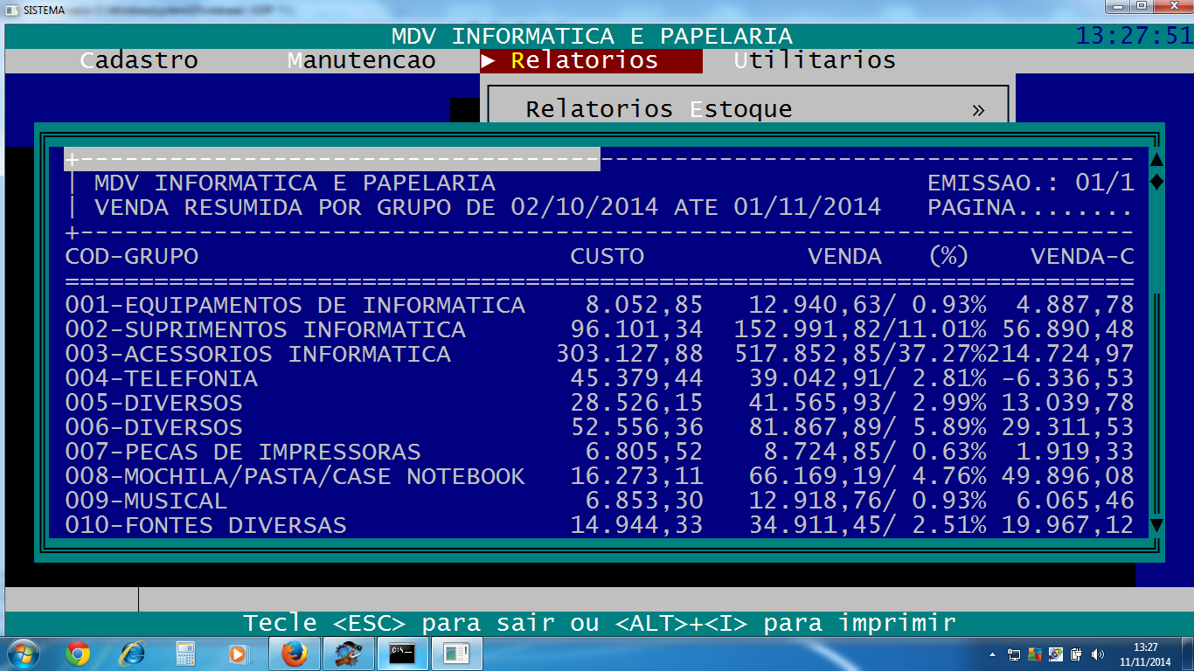
Task: Click the Show desktop strip
Action: (1188, 654)
